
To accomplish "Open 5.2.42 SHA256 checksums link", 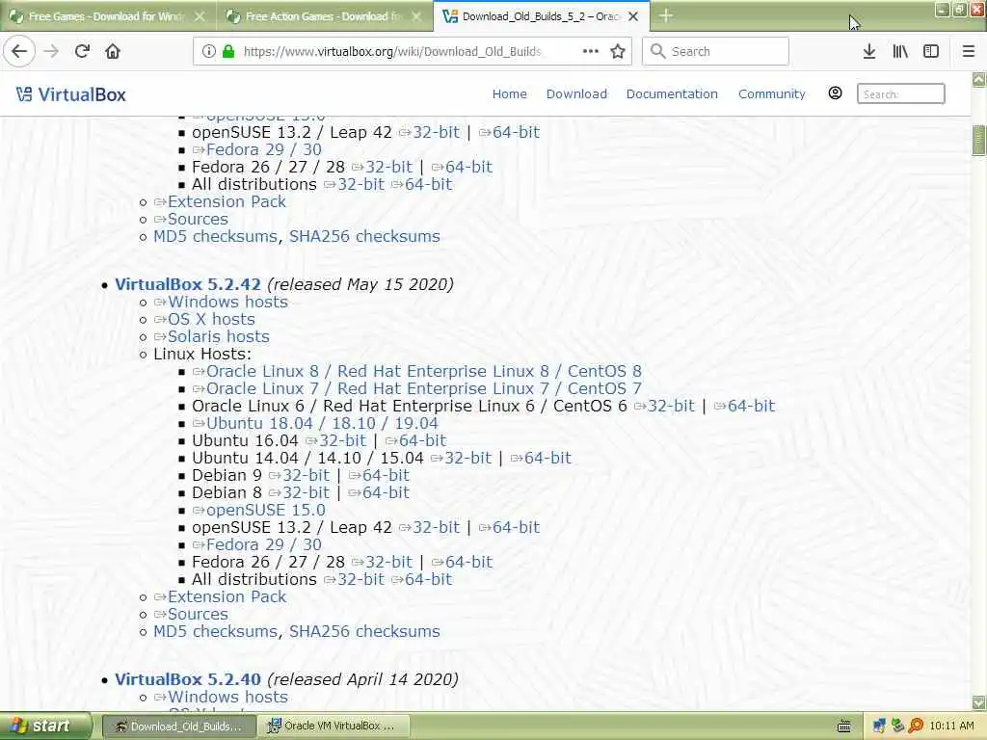I will pos(364,631).
